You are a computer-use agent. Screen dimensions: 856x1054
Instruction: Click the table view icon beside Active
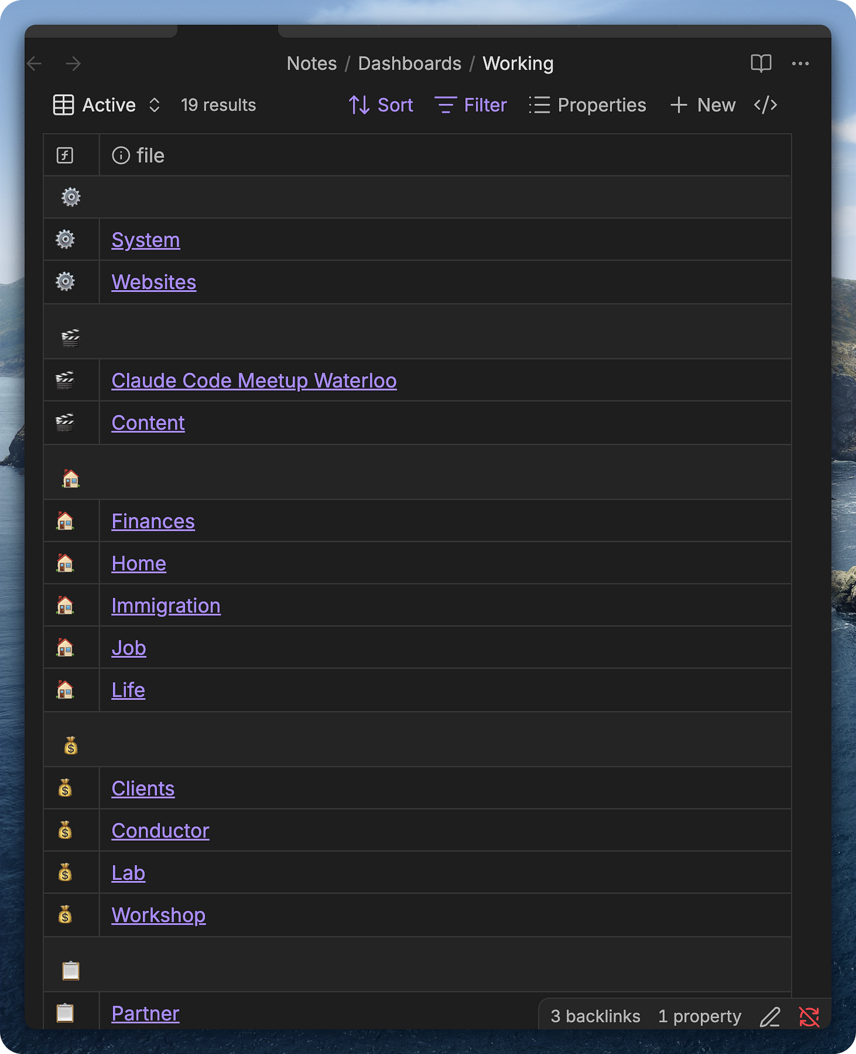63,105
